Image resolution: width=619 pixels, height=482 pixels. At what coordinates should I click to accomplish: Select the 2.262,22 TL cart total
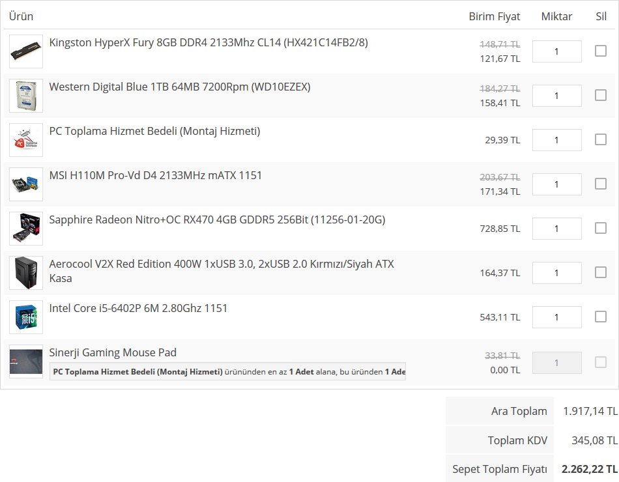[x=590, y=470]
